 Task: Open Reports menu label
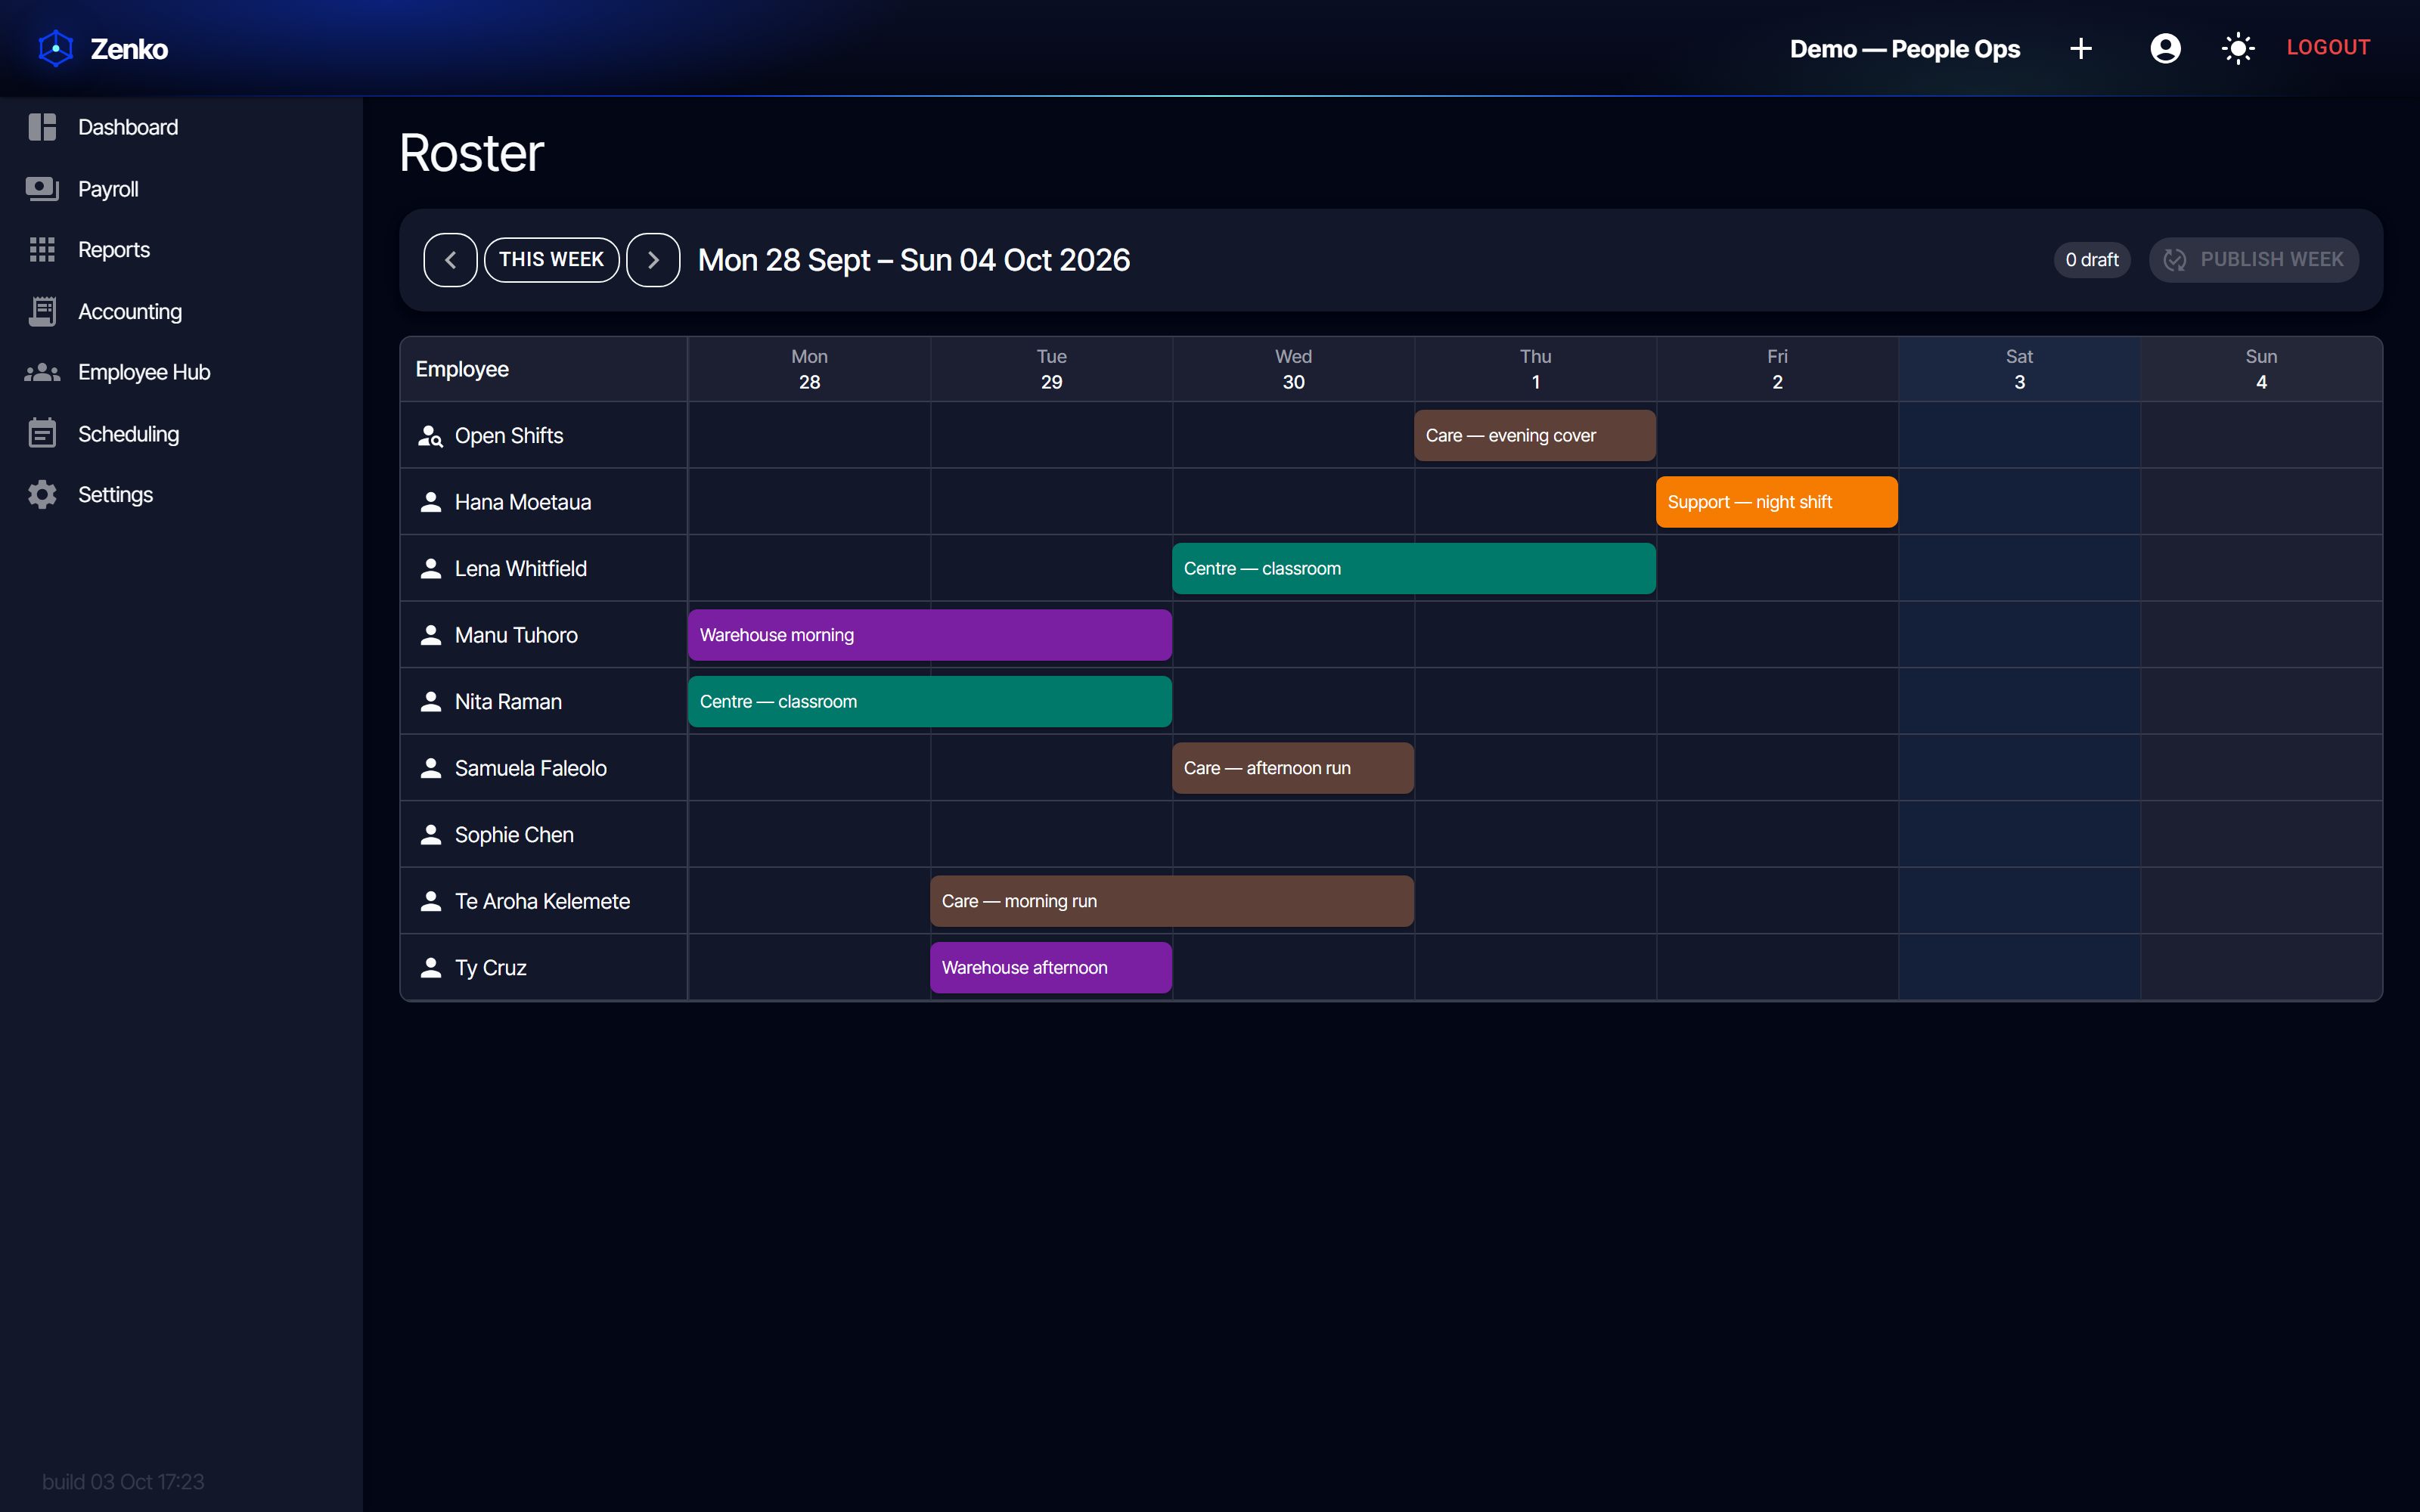coord(114,250)
